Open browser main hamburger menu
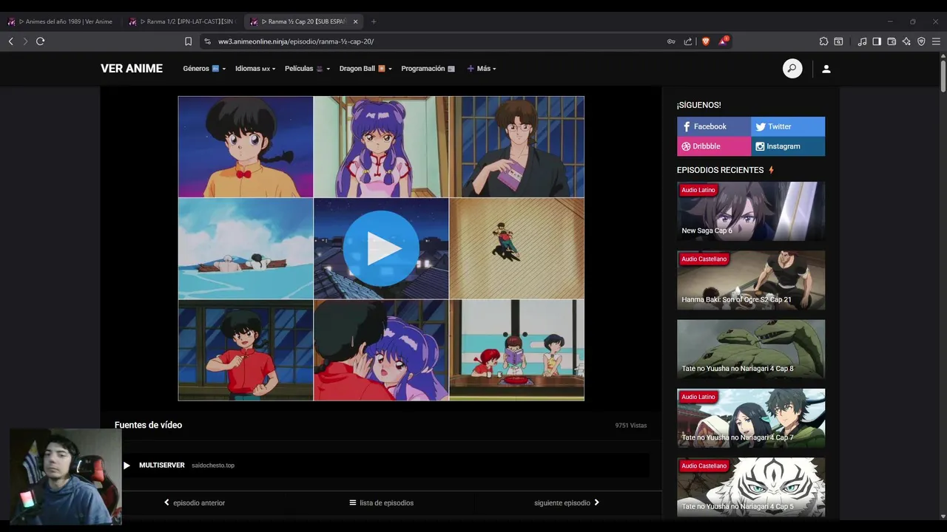This screenshot has height=532, width=947. click(936, 41)
